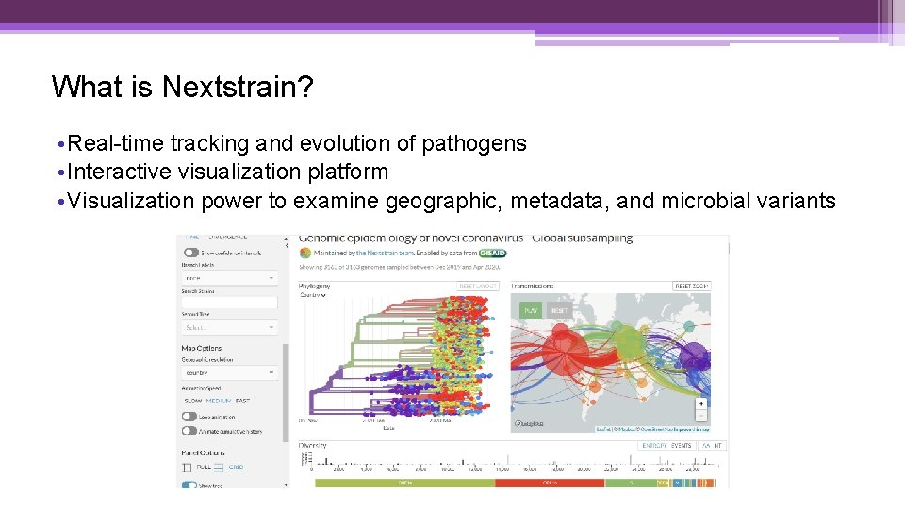Open the Second Tree select dropdown

pyautogui.click(x=230, y=327)
